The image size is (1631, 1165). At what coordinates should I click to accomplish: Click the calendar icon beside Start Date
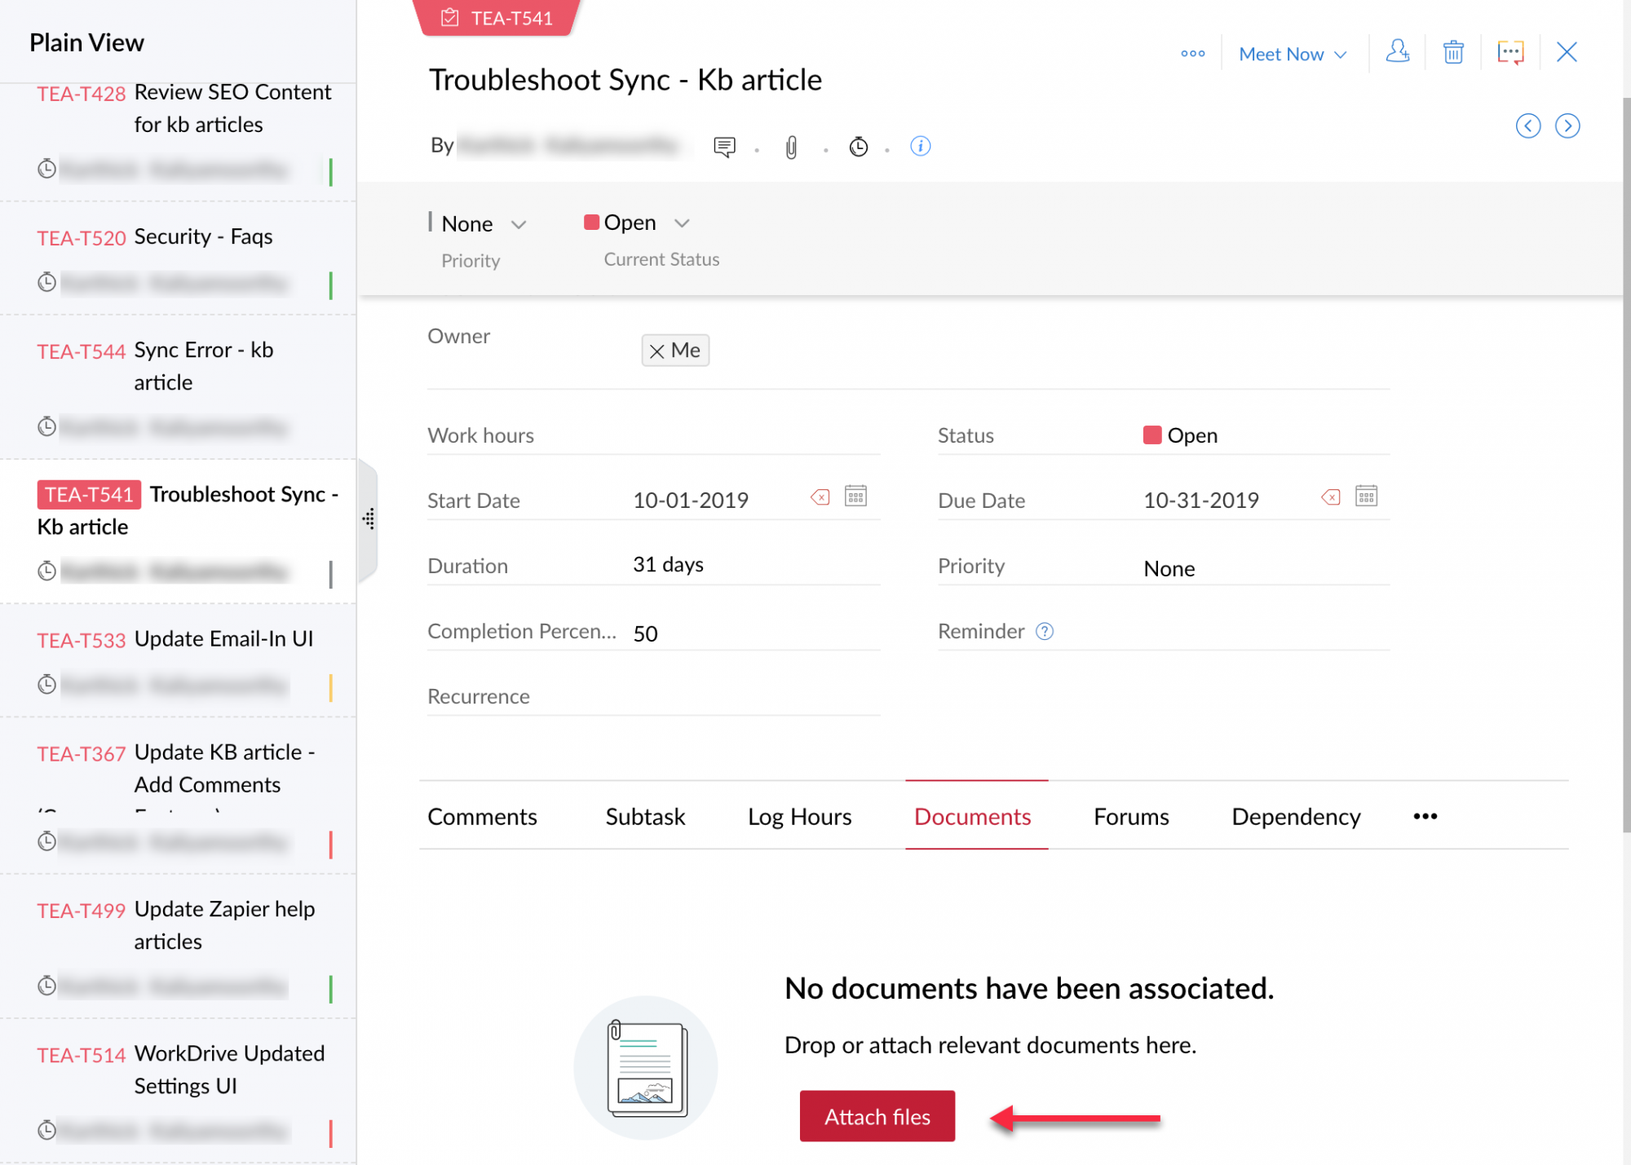pyautogui.click(x=855, y=496)
